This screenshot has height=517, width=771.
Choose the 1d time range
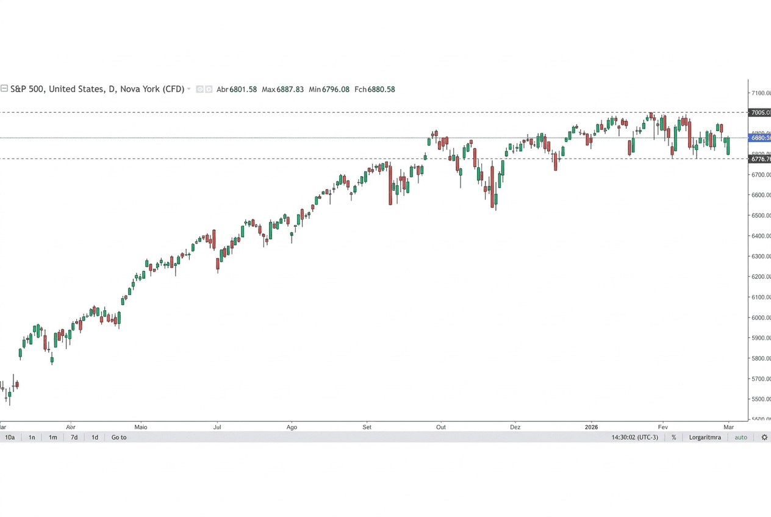pyautogui.click(x=95, y=437)
